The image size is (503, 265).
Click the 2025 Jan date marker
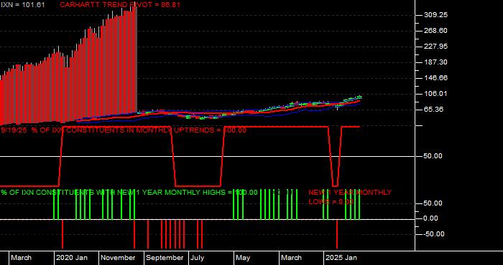pyautogui.click(x=341, y=258)
